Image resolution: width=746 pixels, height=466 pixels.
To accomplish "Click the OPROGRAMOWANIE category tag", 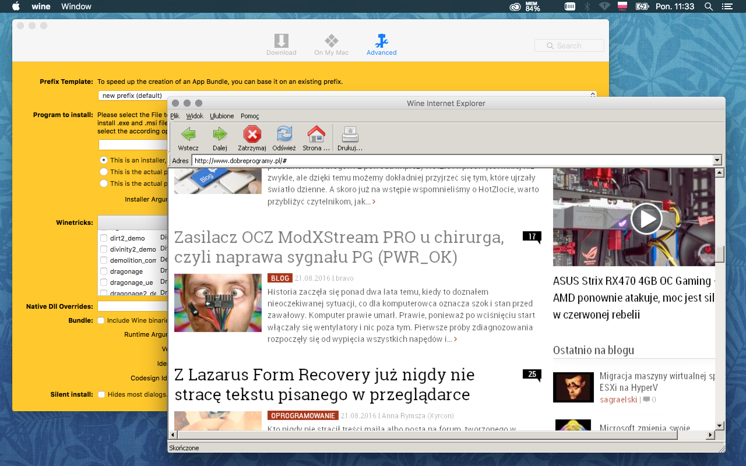I will pyautogui.click(x=303, y=416).
